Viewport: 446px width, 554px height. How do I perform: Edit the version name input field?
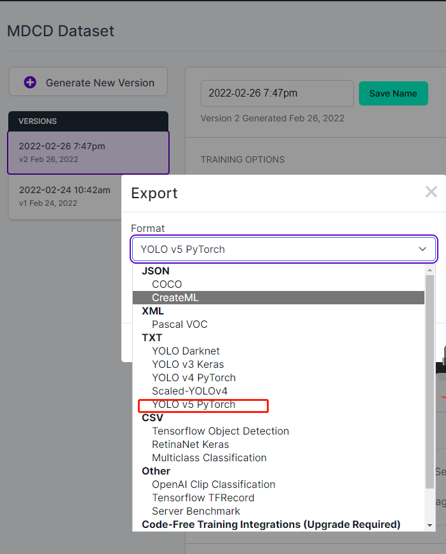tap(277, 93)
